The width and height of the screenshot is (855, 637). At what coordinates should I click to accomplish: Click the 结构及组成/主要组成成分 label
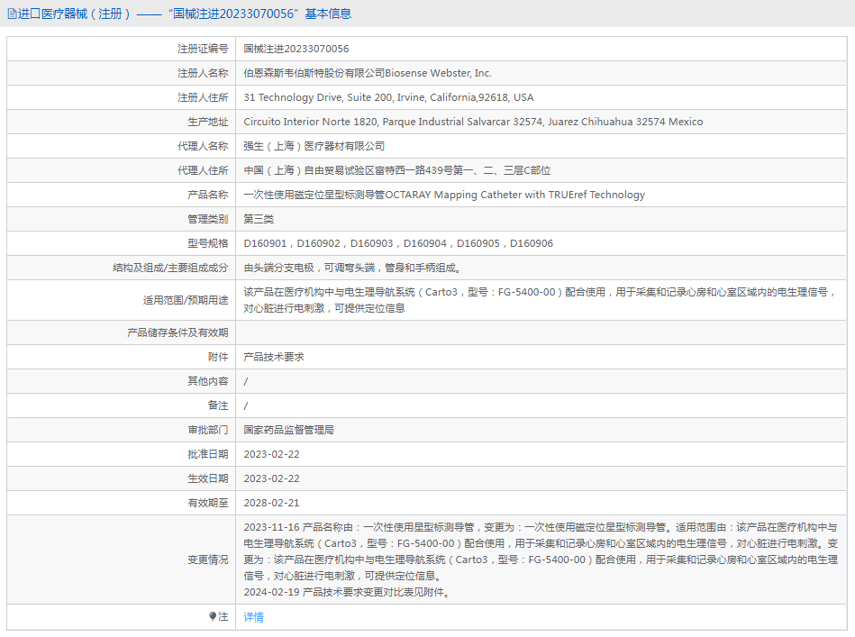[170, 268]
